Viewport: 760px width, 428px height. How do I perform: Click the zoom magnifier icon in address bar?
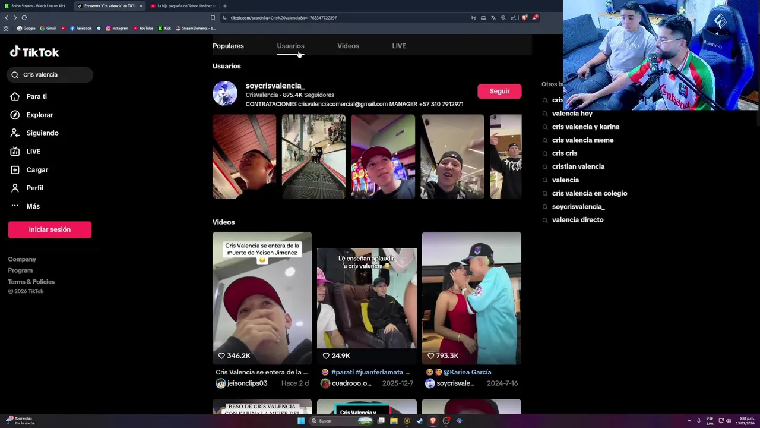coord(503,18)
